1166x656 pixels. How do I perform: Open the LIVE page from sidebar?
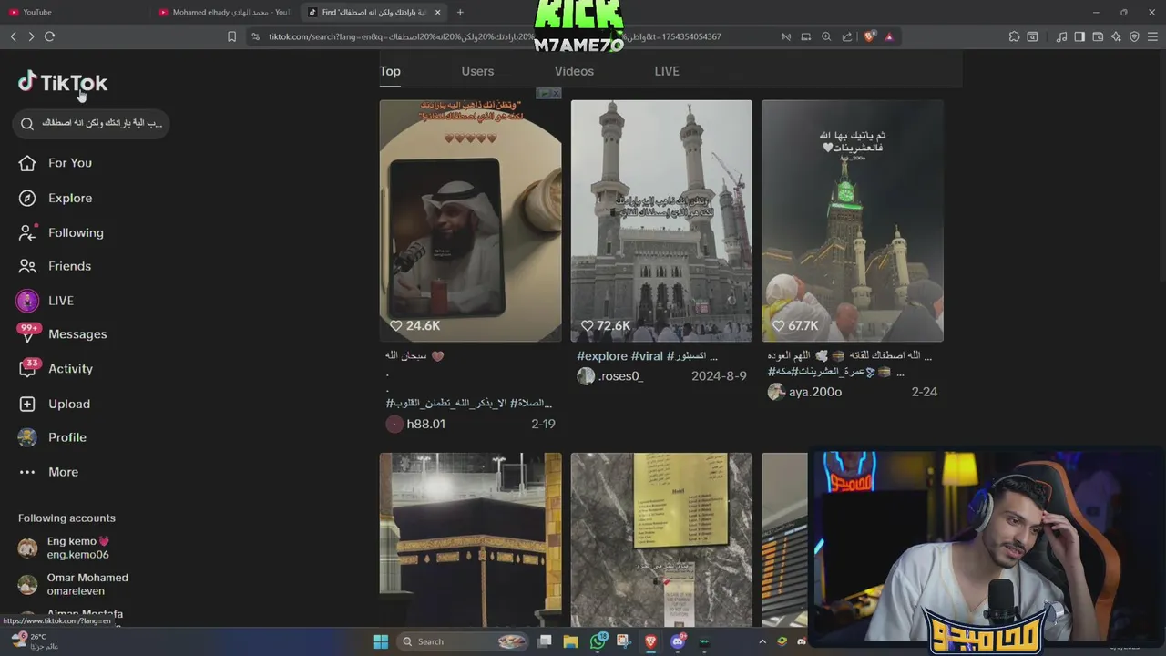coord(61,301)
